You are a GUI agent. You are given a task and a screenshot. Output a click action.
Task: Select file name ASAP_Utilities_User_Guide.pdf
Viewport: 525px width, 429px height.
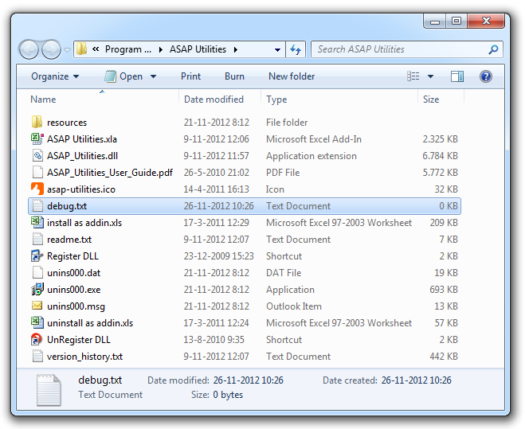point(110,173)
